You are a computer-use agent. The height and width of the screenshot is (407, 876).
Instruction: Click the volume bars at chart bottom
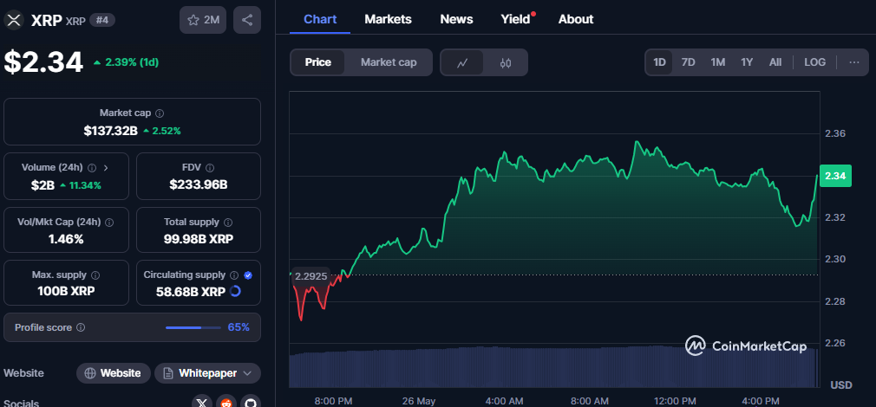553,366
